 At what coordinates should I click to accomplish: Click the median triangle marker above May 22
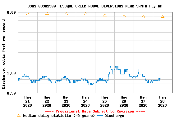click(47, 13)
